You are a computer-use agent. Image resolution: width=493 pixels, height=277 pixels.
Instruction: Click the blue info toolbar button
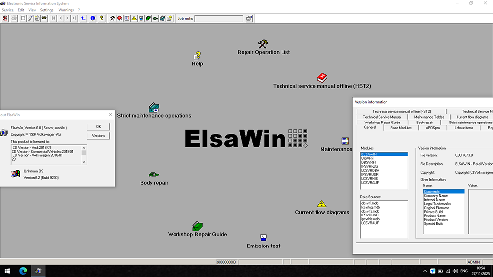click(x=92, y=18)
